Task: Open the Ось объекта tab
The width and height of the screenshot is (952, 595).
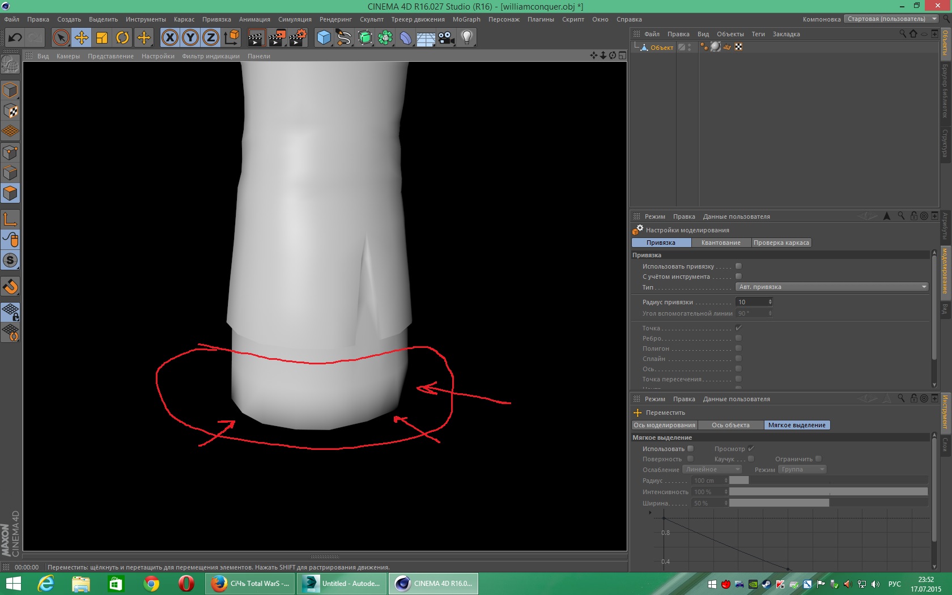Action: coord(730,425)
